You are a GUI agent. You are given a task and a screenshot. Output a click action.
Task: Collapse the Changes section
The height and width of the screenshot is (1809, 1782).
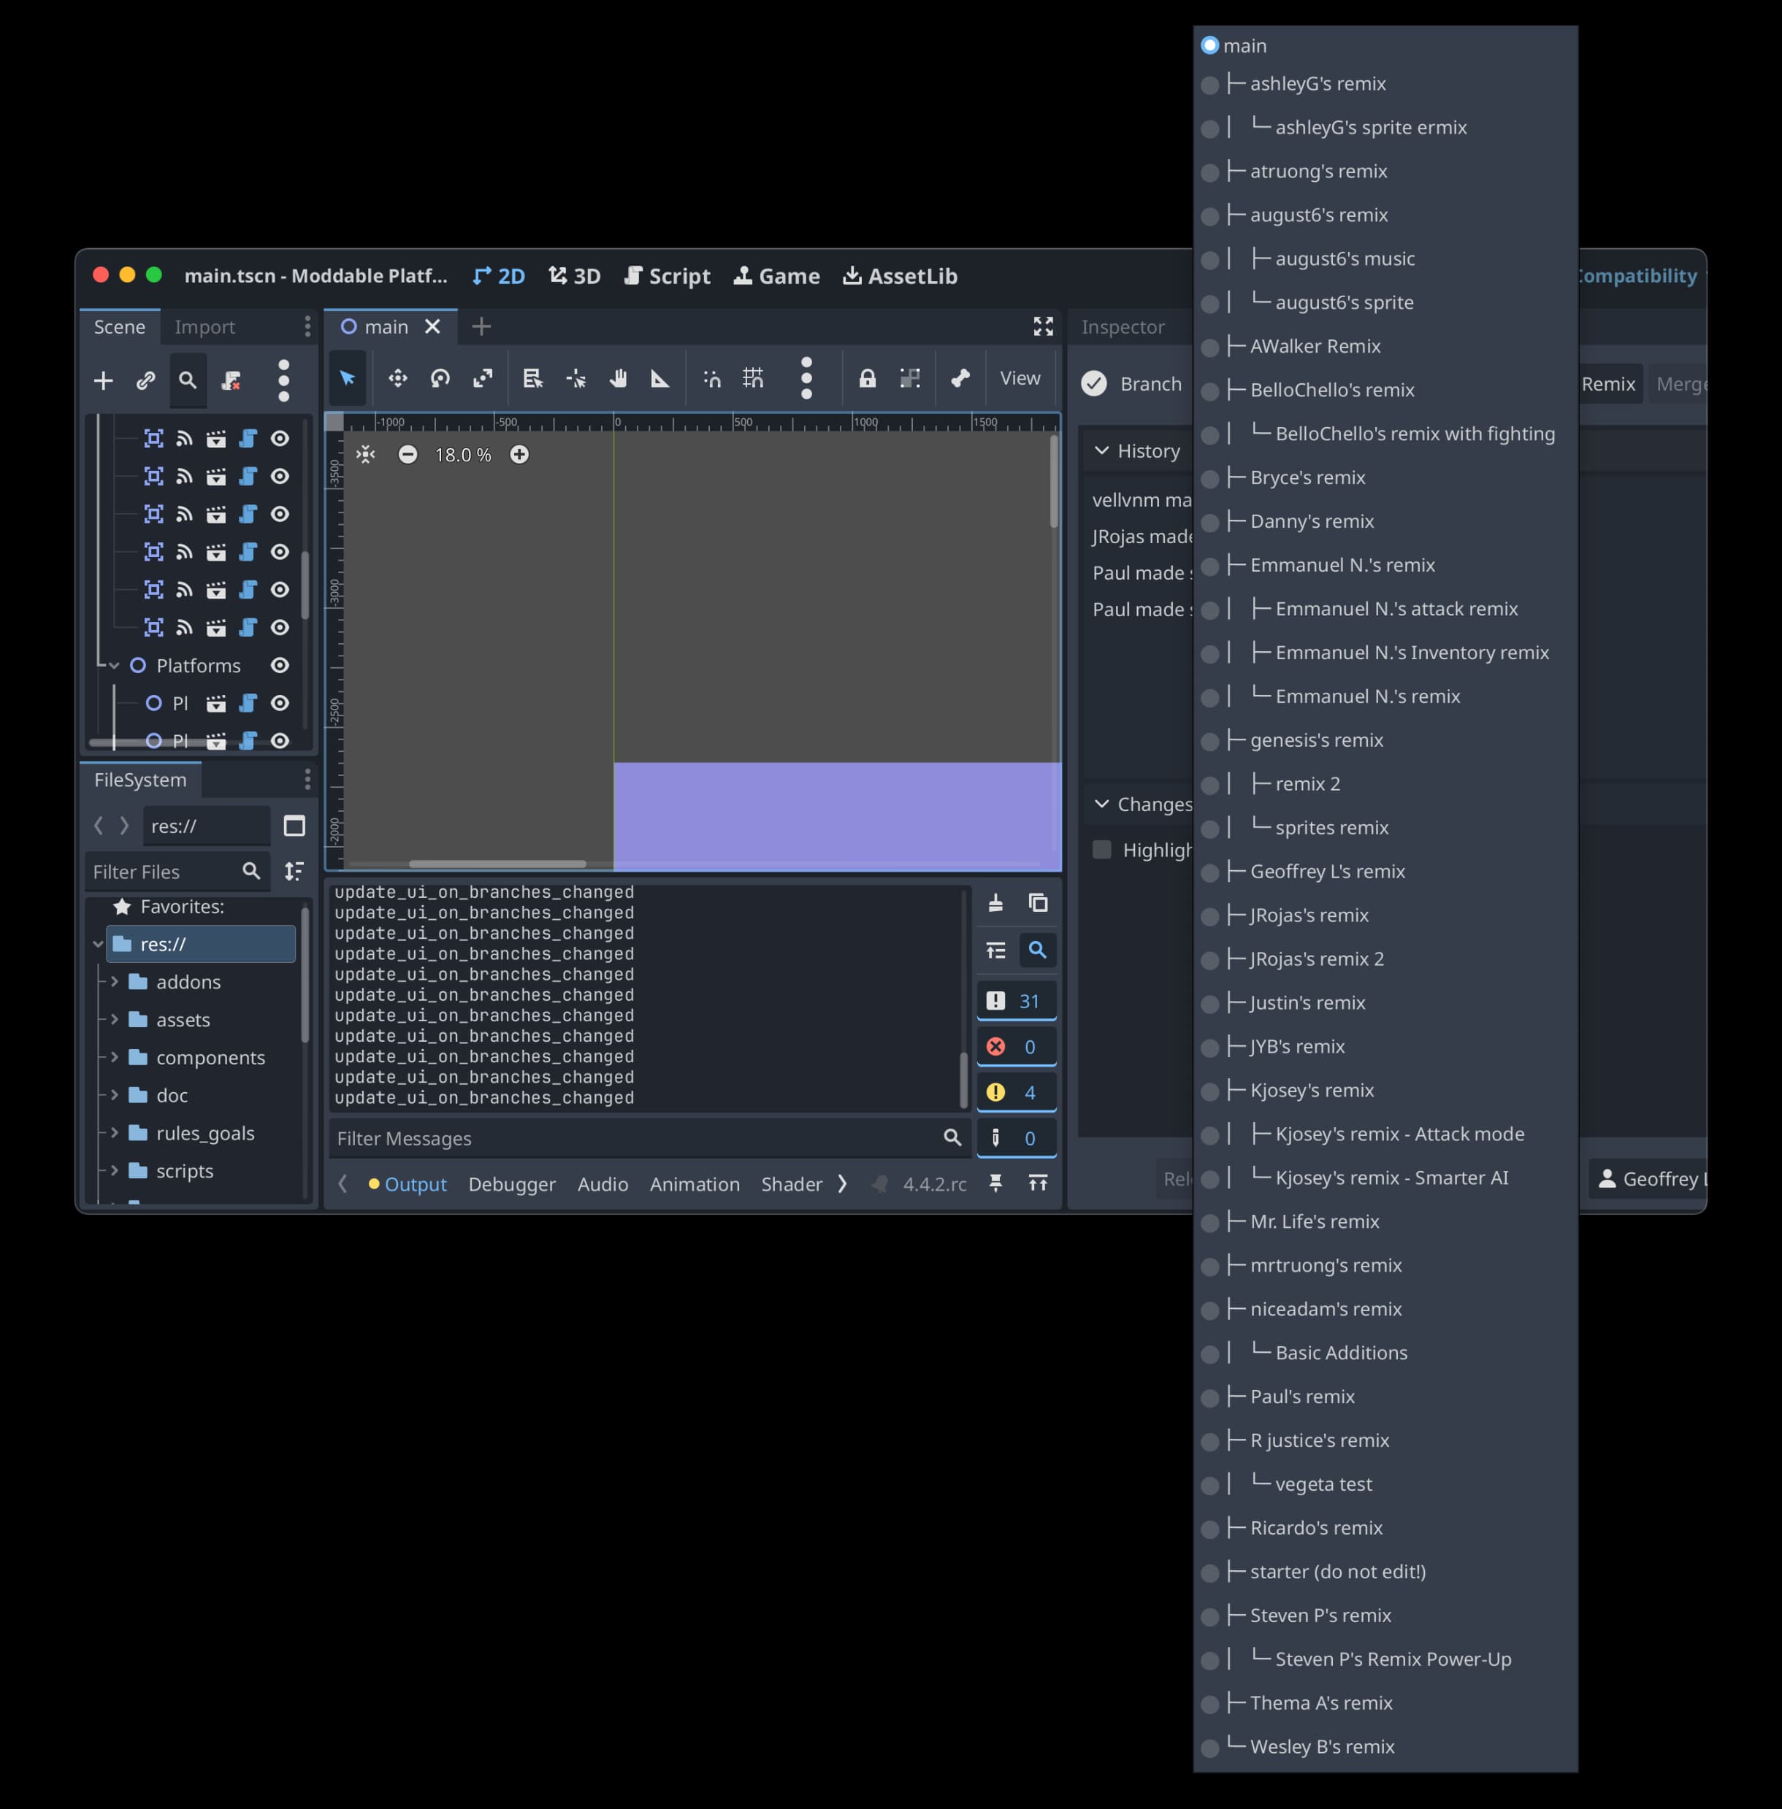pyautogui.click(x=1103, y=804)
